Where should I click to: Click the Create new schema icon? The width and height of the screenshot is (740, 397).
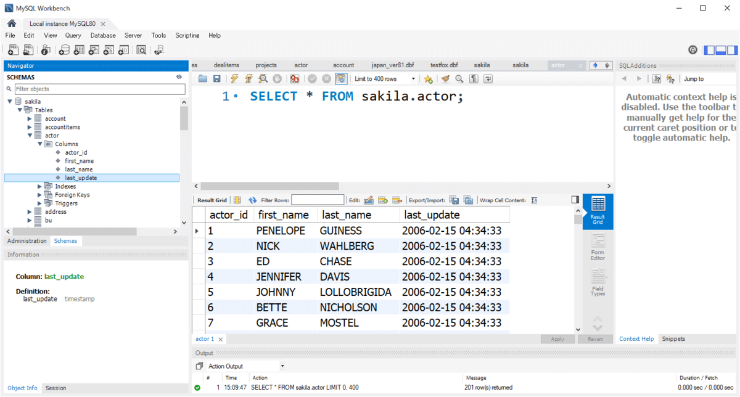pyautogui.click(x=63, y=51)
